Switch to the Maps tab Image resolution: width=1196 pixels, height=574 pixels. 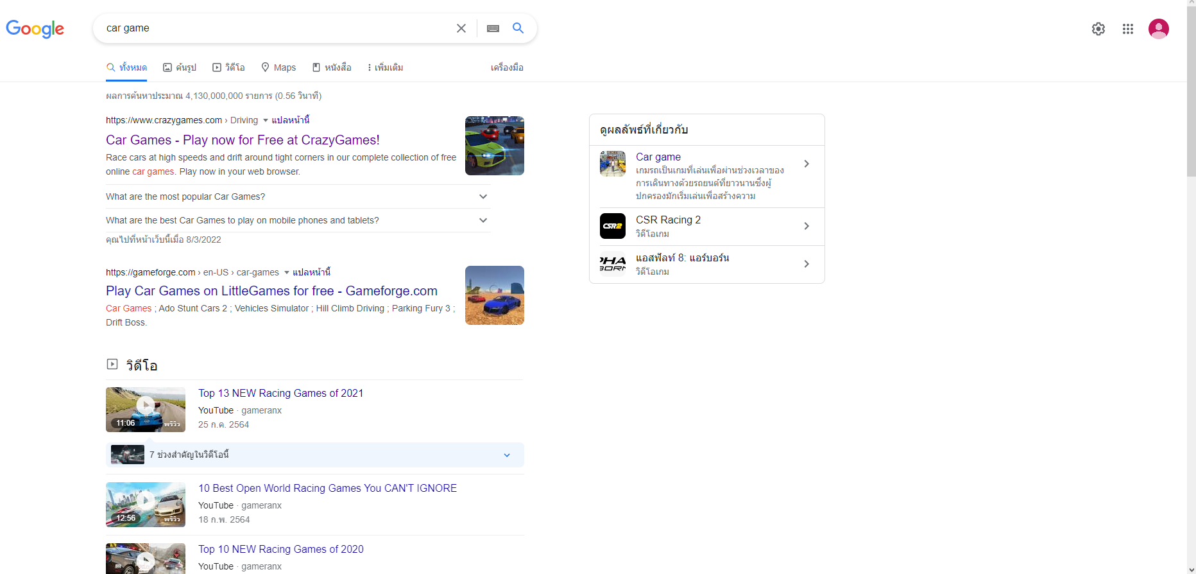278,67
